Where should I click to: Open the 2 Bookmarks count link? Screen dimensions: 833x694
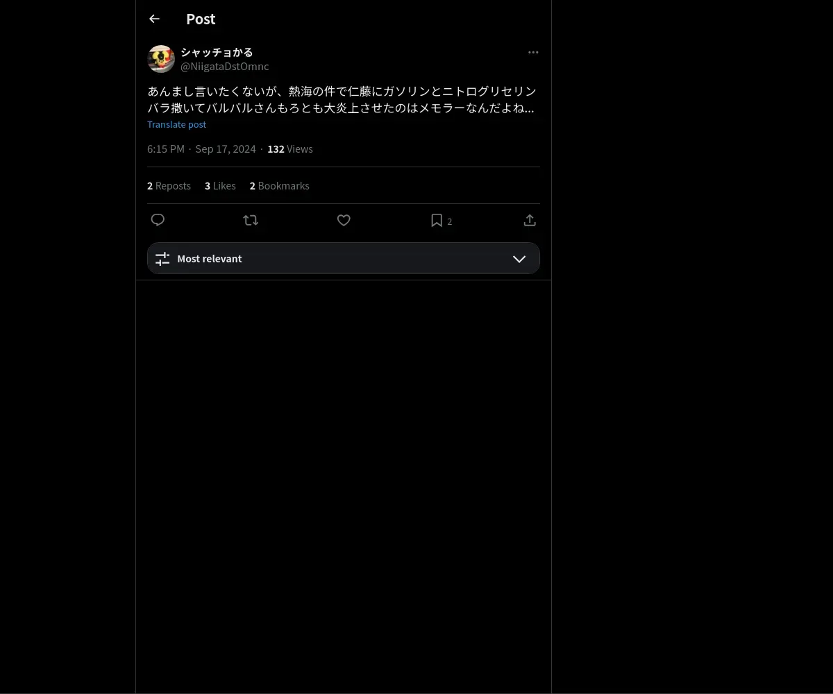[x=280, y=186]
